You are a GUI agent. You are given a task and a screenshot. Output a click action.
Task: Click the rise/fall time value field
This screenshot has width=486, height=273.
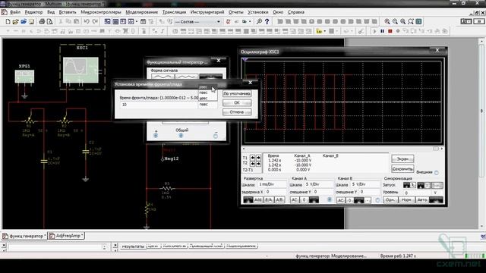click(x=159, y=105)
